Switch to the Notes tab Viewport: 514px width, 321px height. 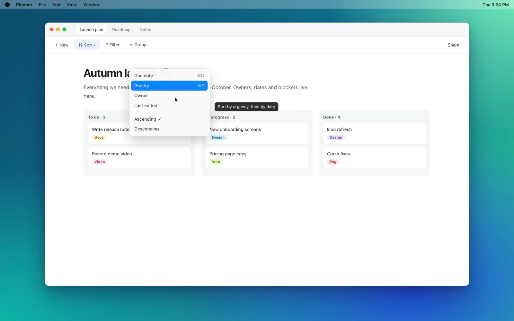point(145,30)
